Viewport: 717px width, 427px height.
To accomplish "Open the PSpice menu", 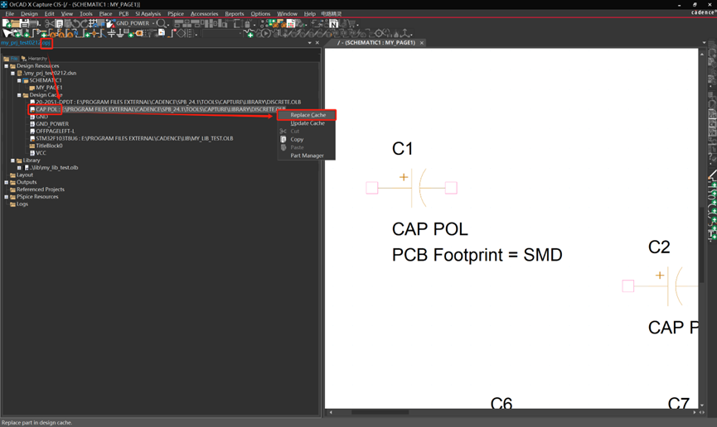I will [x=176, y=14].
